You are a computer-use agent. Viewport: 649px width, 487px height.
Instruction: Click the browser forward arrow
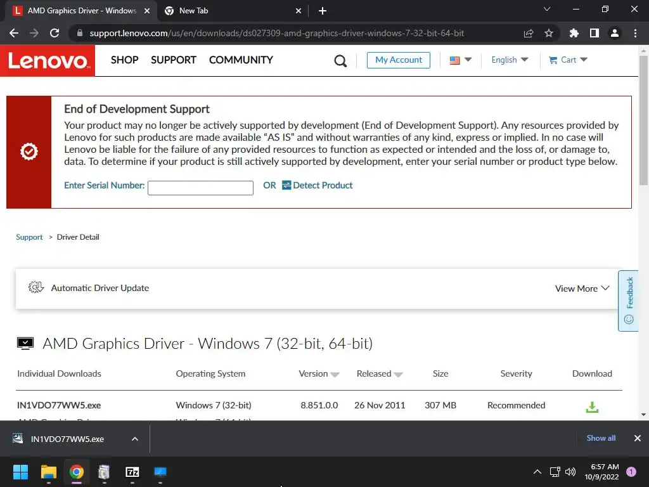34,33
